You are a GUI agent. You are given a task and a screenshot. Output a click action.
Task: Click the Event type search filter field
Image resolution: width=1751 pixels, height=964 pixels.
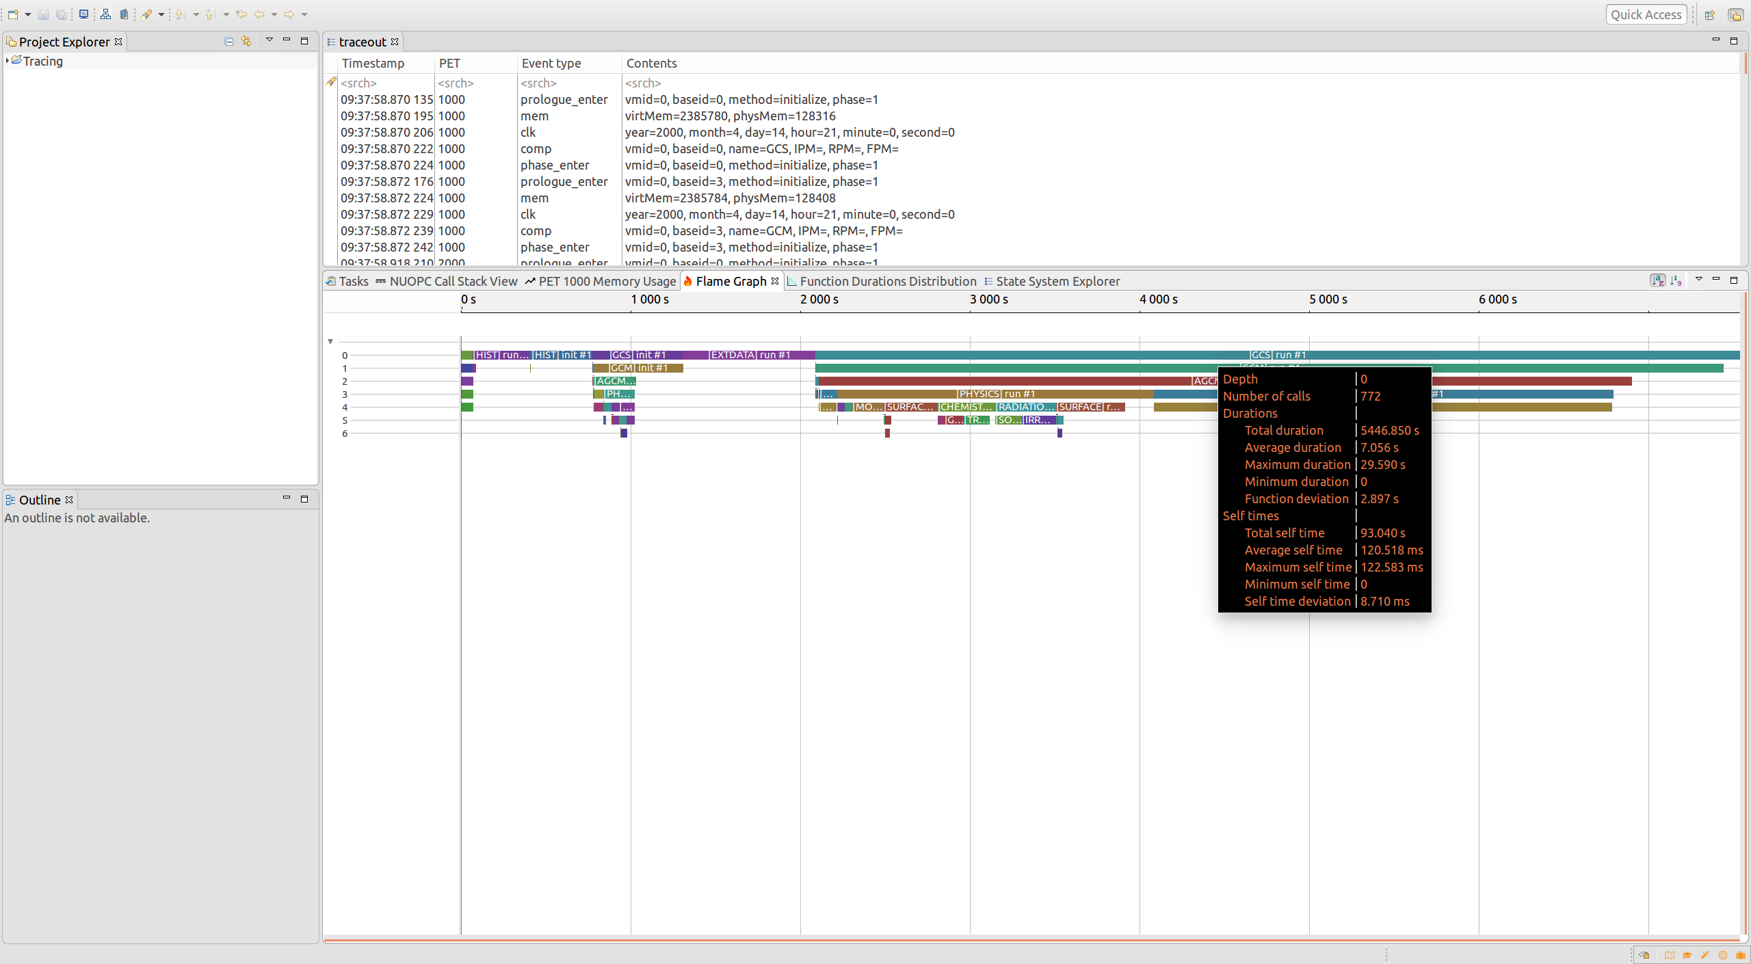[x=570, y=83]
